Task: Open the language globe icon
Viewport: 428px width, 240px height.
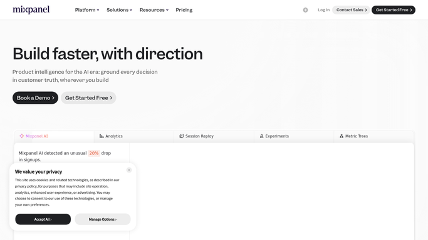Action: (x=305, y=10)
